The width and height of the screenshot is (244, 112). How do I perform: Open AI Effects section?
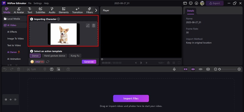click(12, 32)
